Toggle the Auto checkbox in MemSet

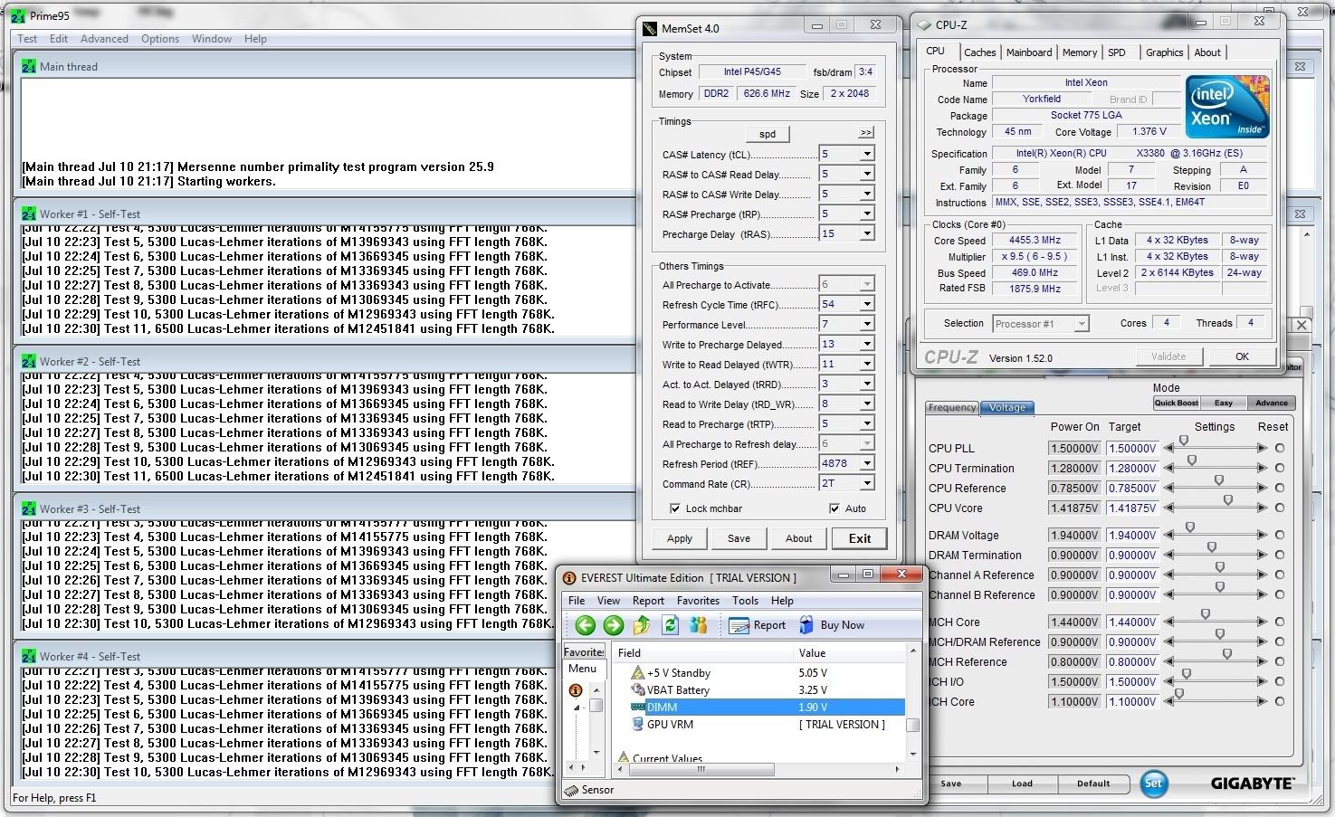tap(834, 508)
